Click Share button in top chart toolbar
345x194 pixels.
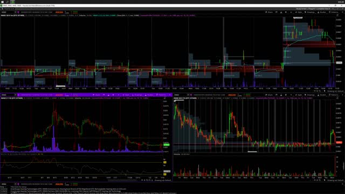(269, 12)
